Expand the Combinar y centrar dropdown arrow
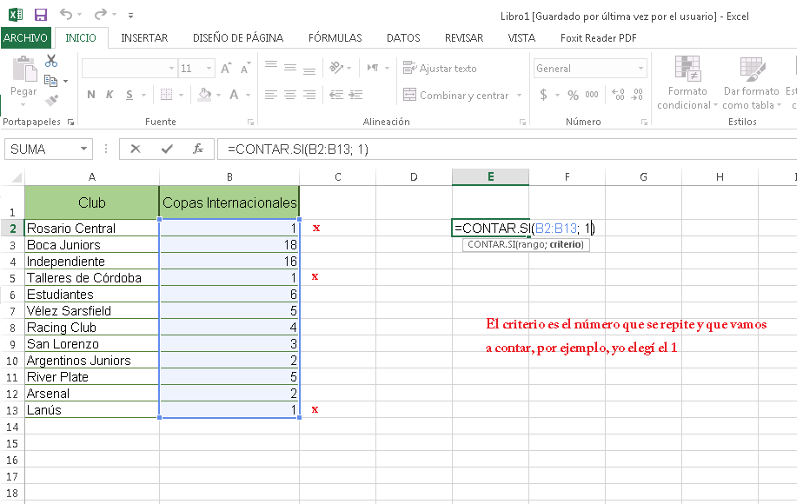 coord(520,94)
